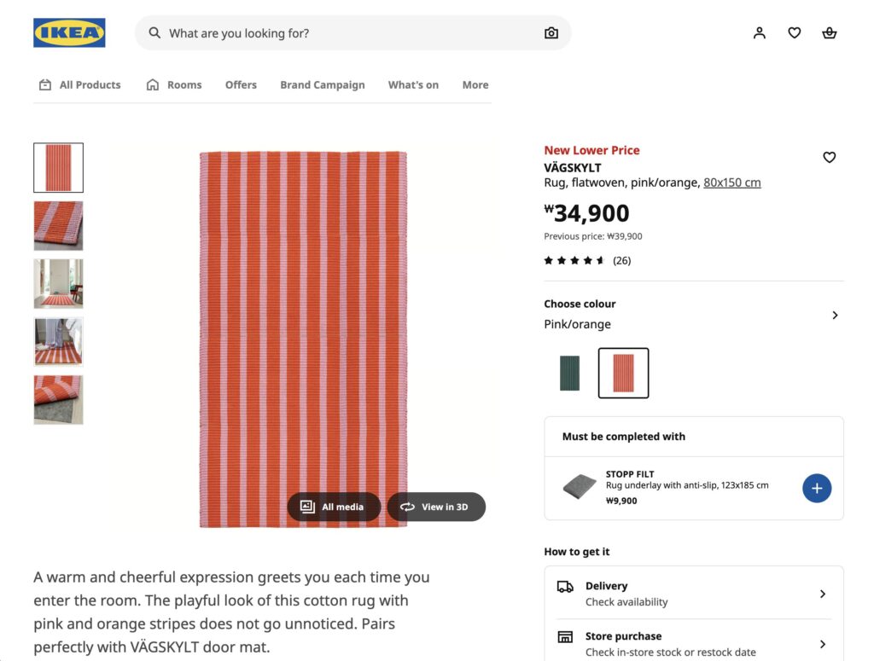Viewport: 874px width, 661px height.
Task: Open the user account icon
Action: (760, 33)
